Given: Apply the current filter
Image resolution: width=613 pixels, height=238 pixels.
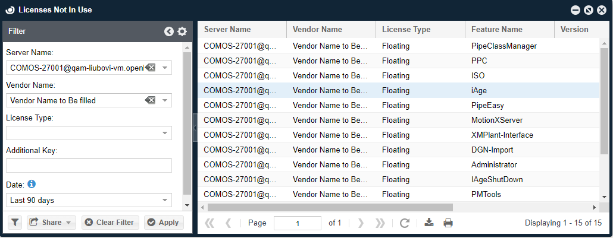Looking at the screenshot, I should tap(163, 223).
